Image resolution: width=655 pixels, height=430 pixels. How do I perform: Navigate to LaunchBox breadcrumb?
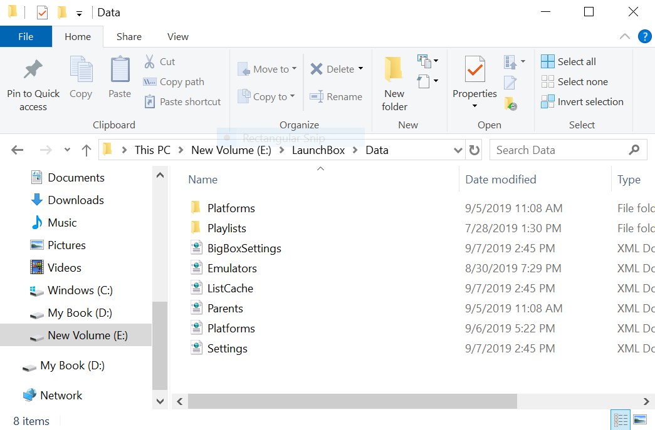pos(318,150)
